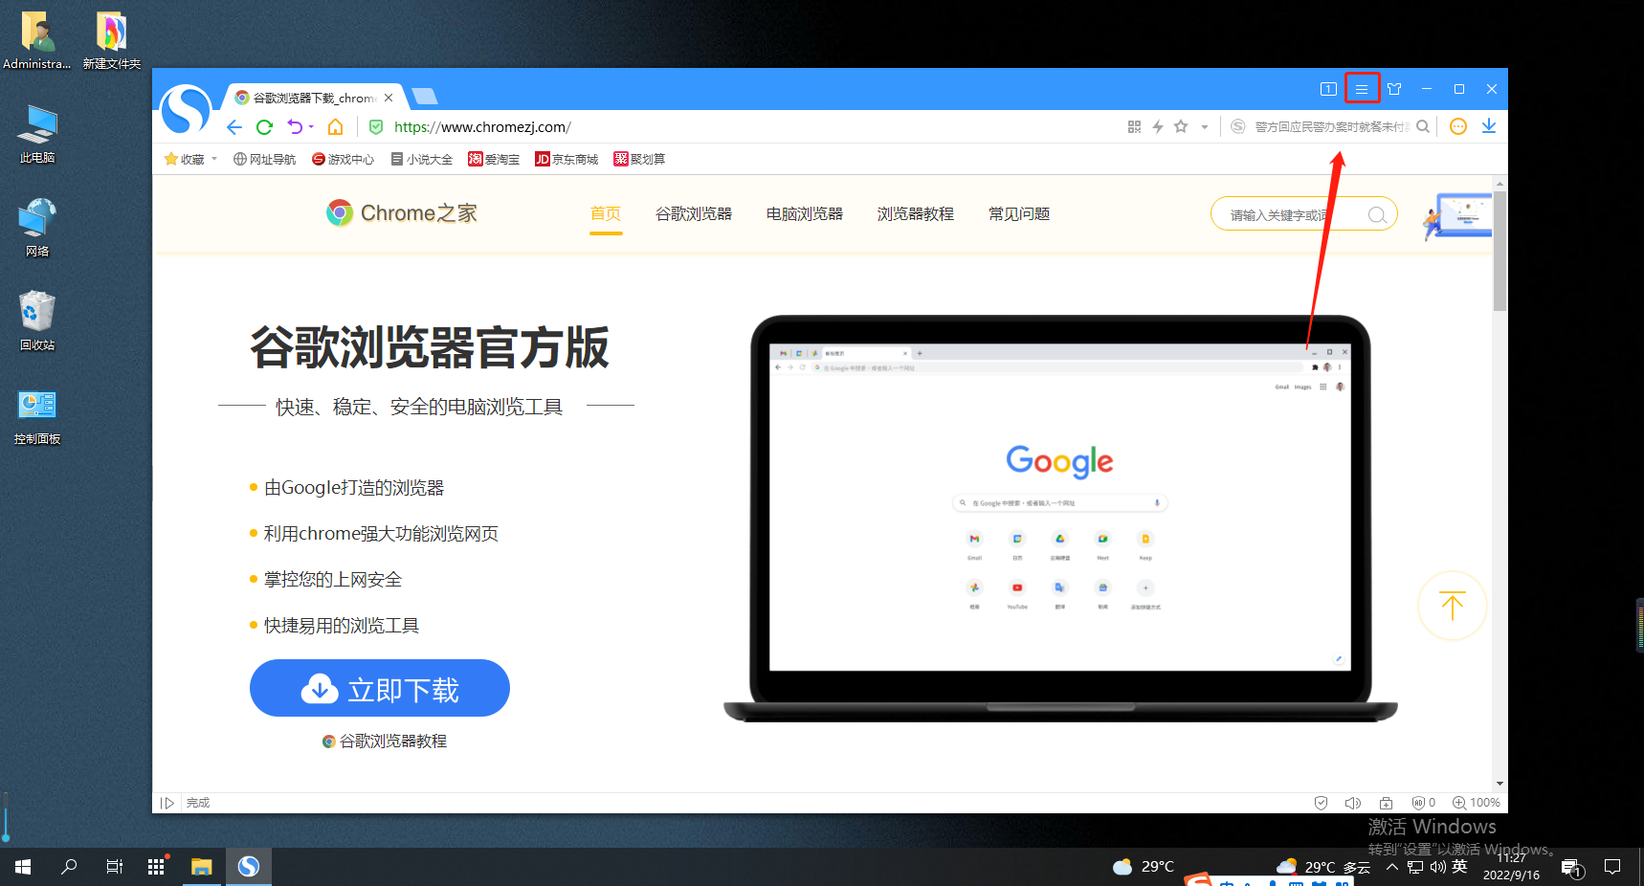Open the 京东商城 bookmark
Image resolution: width=1644 pixels, height=886 pixels.
(x=567, y=159)
